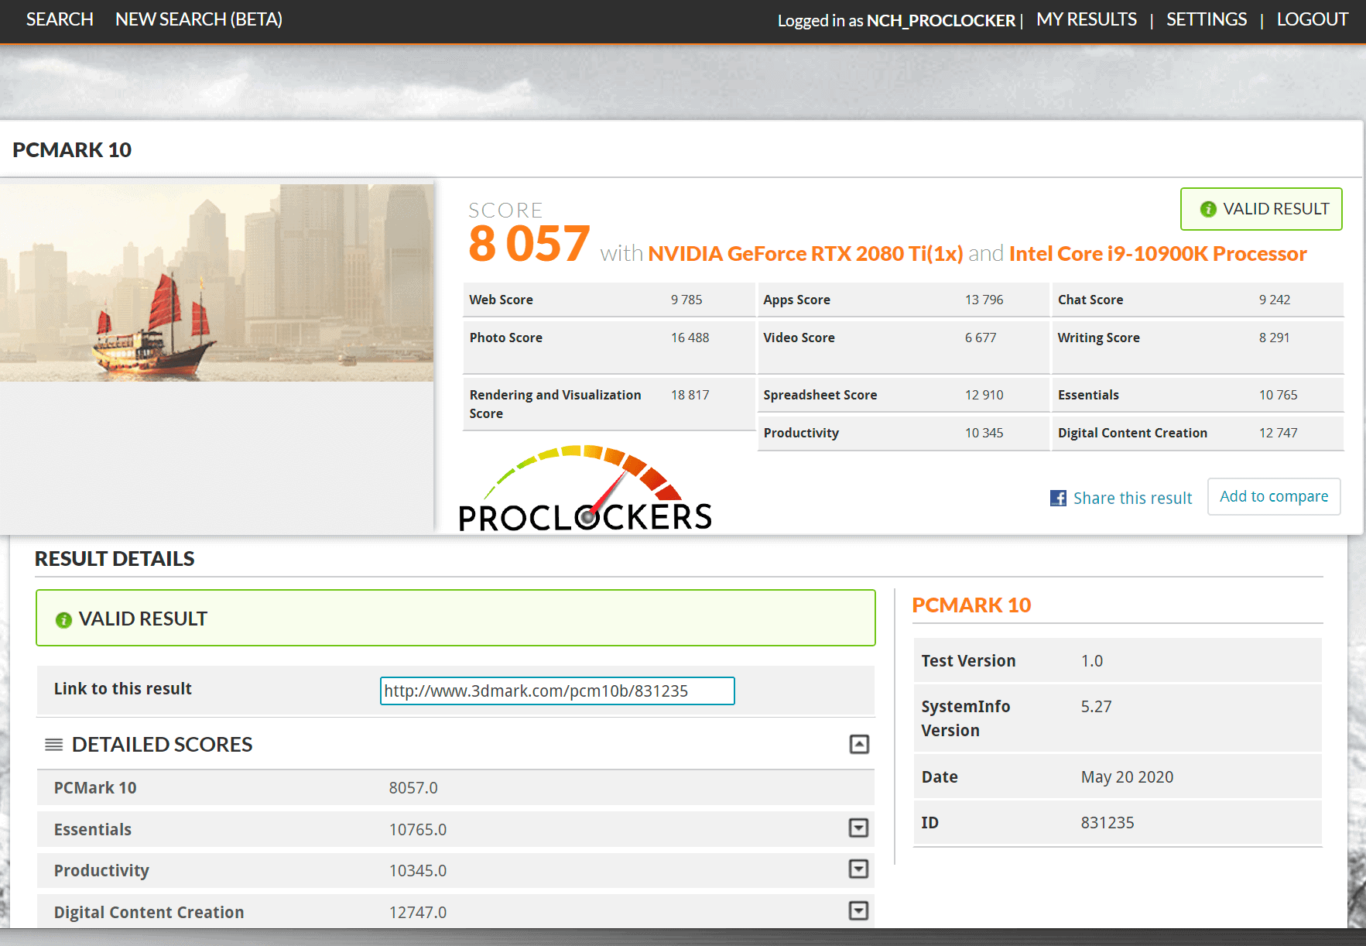Click the result link URL field
Screen dimensions: 1366x946
point(557,691)
